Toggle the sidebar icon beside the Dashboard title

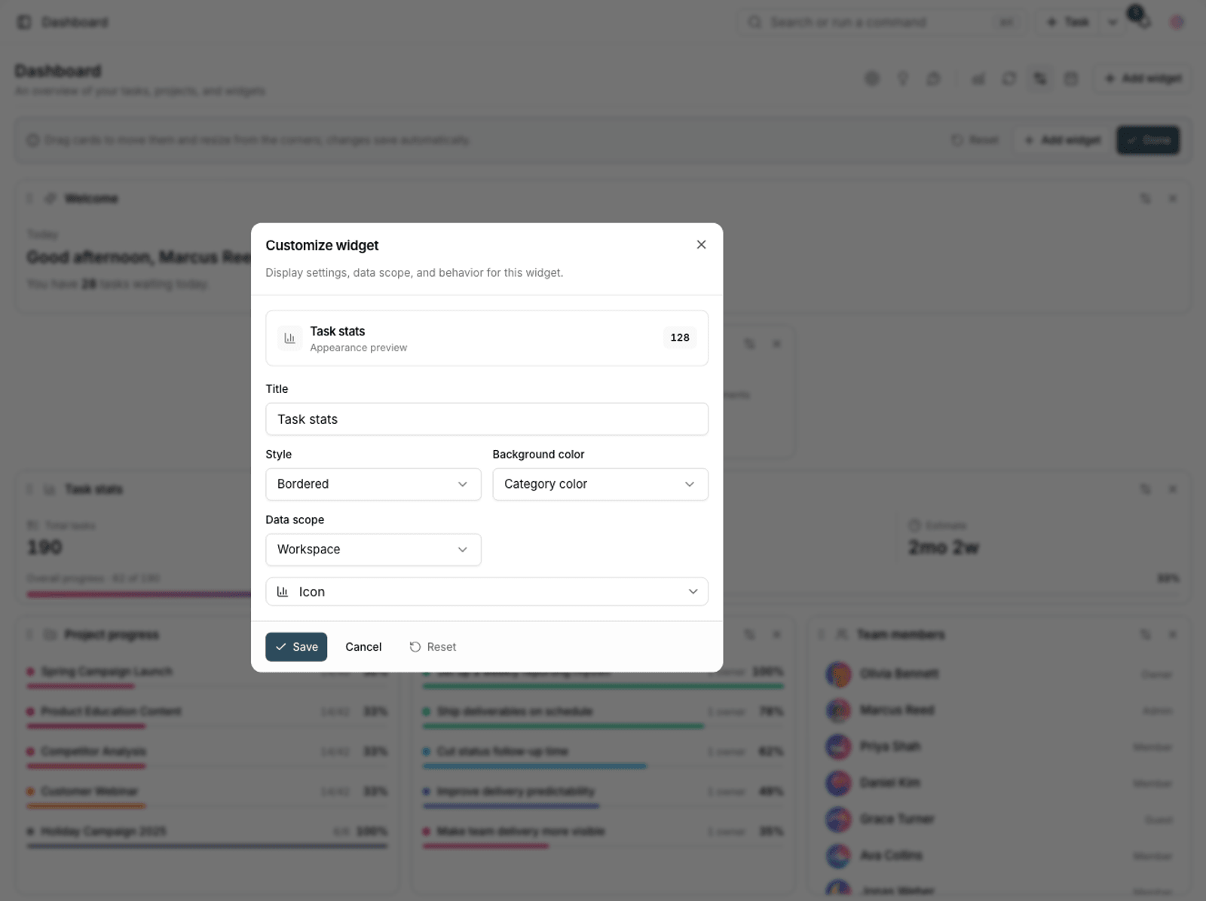[24, 23]
